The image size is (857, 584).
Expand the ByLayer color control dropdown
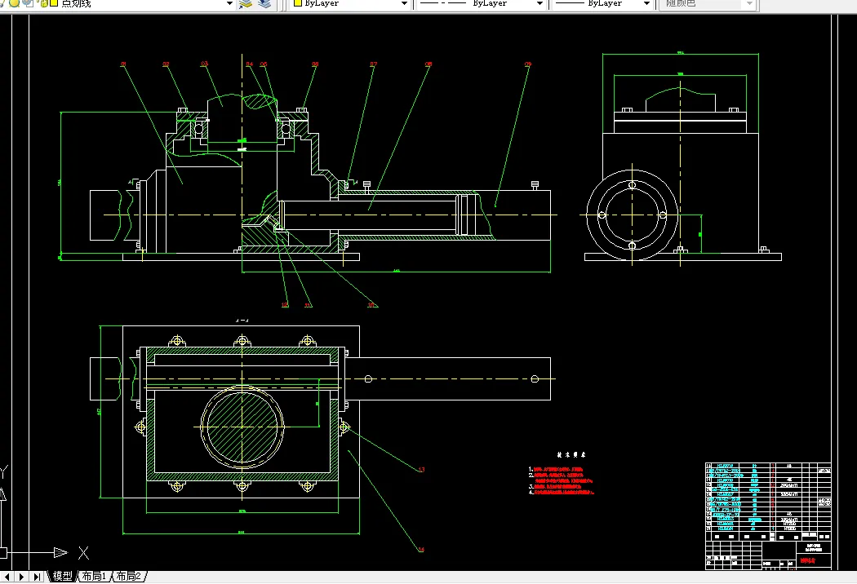[404, 3]
